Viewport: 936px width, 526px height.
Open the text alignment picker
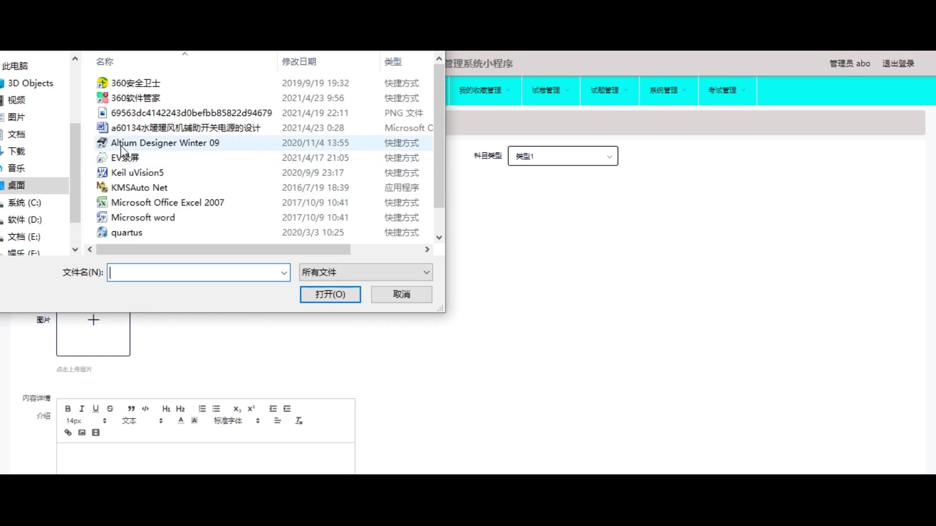coord(277,421)
